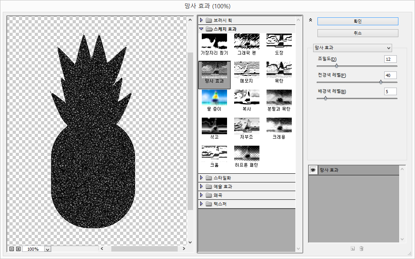Select the 크롬 filter thumbnail

[x=214, y=154]
